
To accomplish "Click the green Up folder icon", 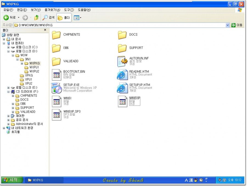I will tap(37, 18).
